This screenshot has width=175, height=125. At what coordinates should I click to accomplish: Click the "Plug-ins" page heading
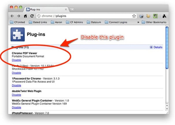coord(36,34)
